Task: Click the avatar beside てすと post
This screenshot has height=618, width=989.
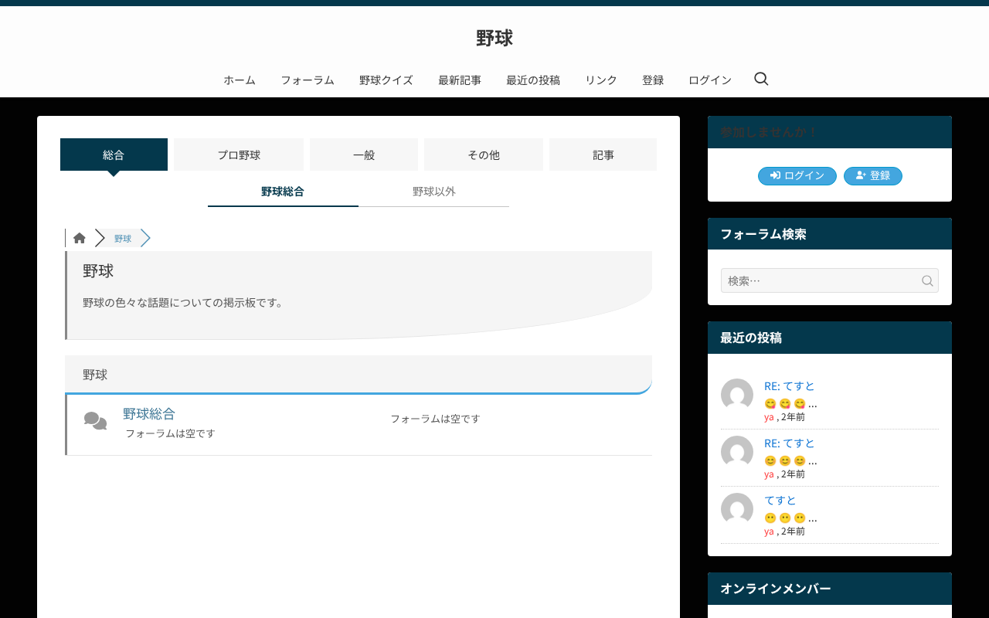Action: click(x=737, y=509)
